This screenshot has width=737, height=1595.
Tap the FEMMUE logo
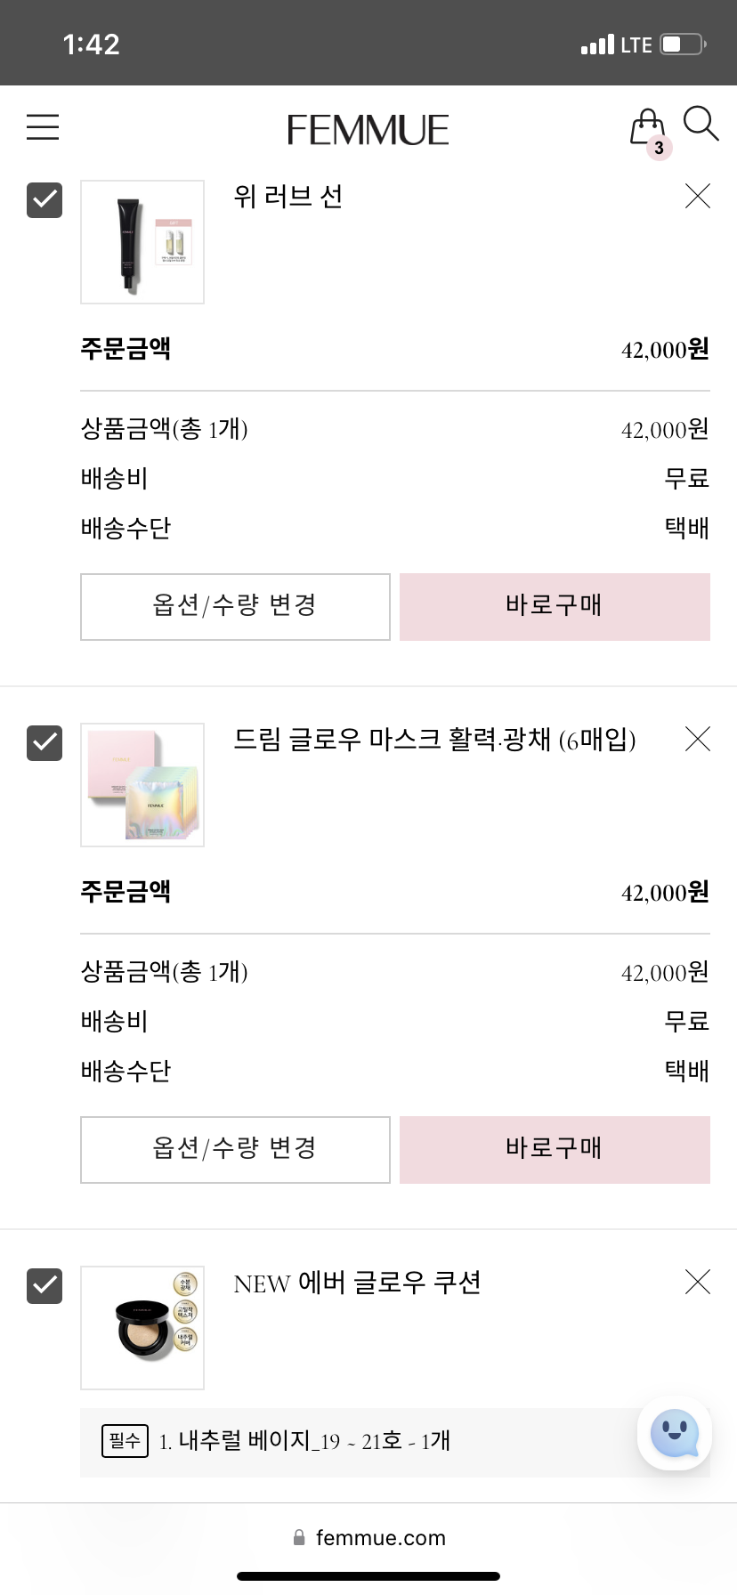coord(368,130)
